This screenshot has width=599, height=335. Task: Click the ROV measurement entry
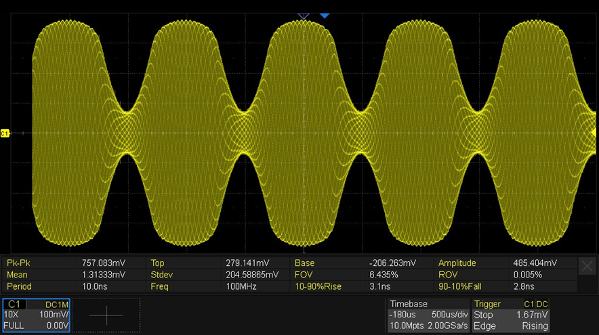pyautogui.click(x=505, y=275)
